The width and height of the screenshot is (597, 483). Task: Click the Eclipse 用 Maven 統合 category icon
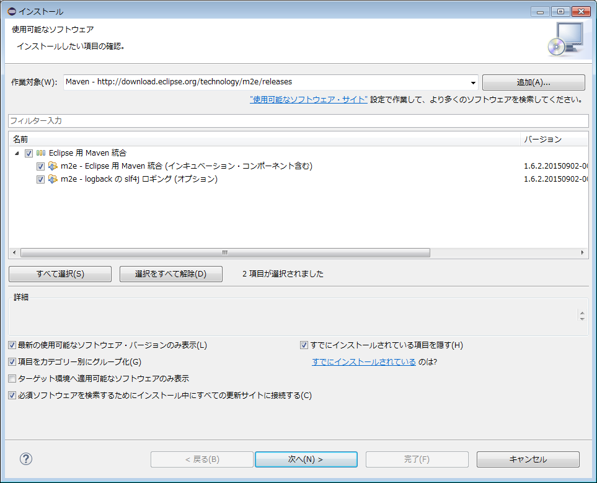pyautogui.click(x=41, y=153)
